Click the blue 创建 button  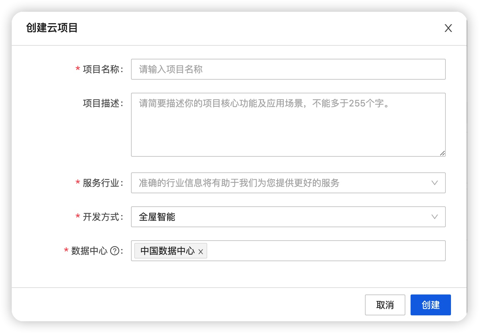(430, 305)
